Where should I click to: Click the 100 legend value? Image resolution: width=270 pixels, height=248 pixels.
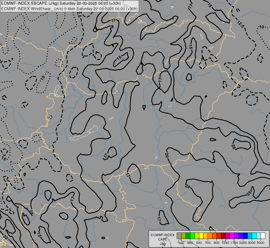(181, 243)
